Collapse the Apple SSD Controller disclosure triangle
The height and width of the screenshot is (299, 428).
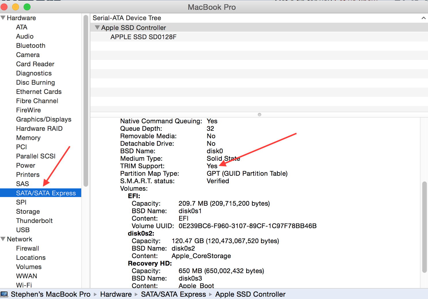point(97,28)
